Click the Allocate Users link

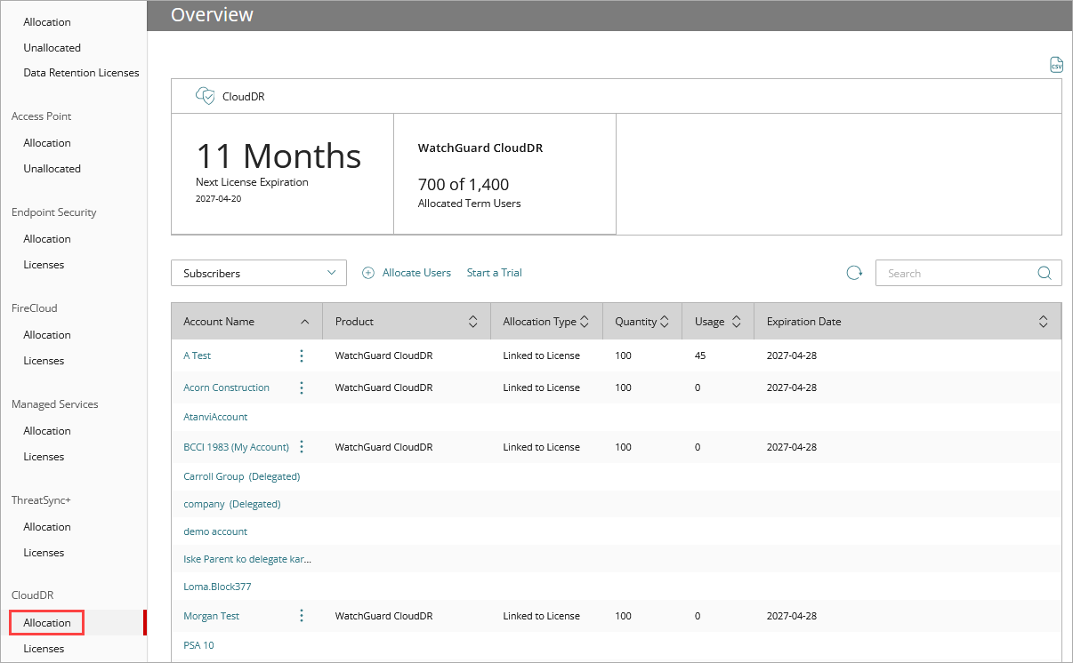[416, 273]
